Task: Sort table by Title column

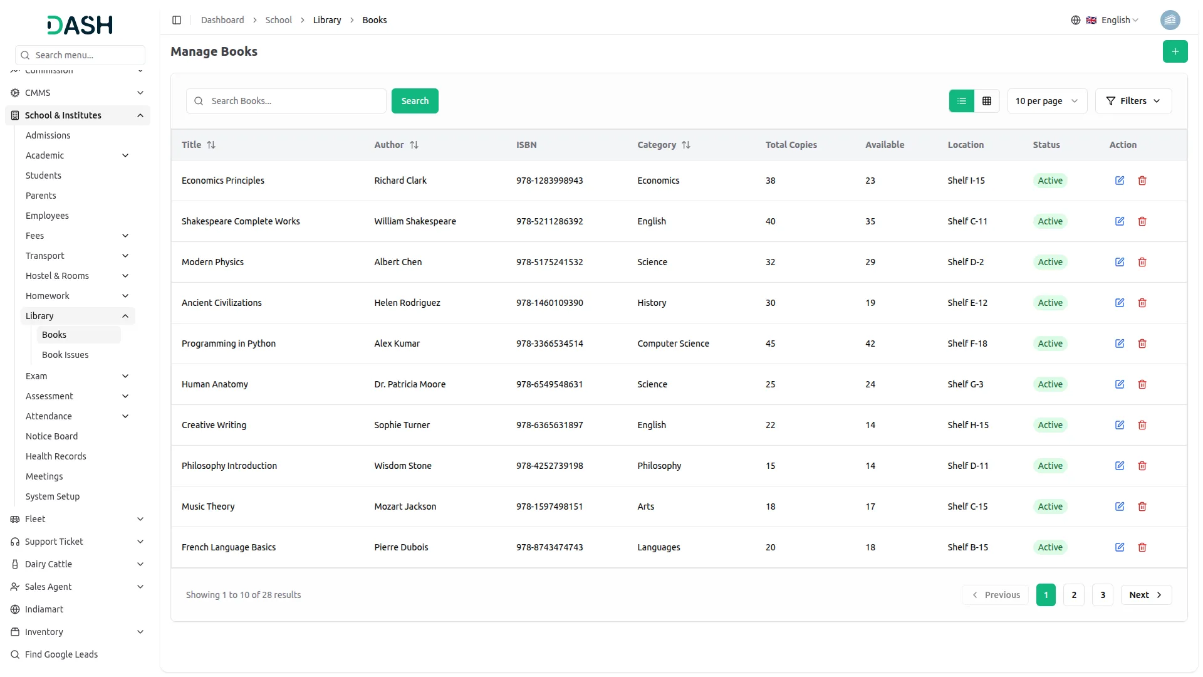Action: [199, 145]
